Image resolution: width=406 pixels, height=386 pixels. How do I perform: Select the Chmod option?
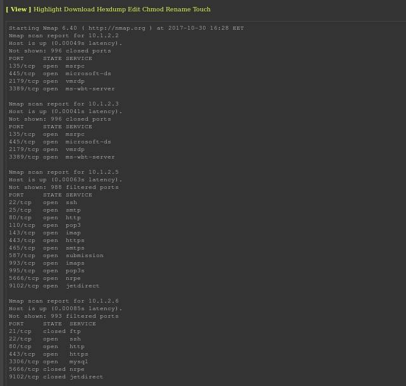click(154, 9)
